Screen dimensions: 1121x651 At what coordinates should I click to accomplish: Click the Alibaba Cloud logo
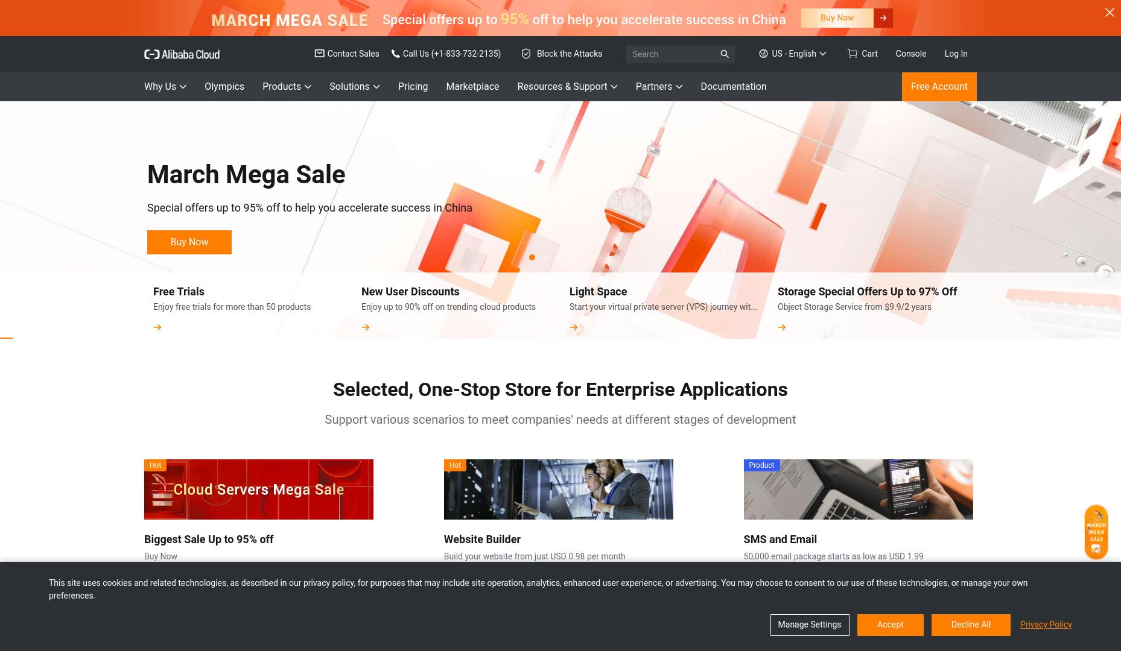[182, 54]
